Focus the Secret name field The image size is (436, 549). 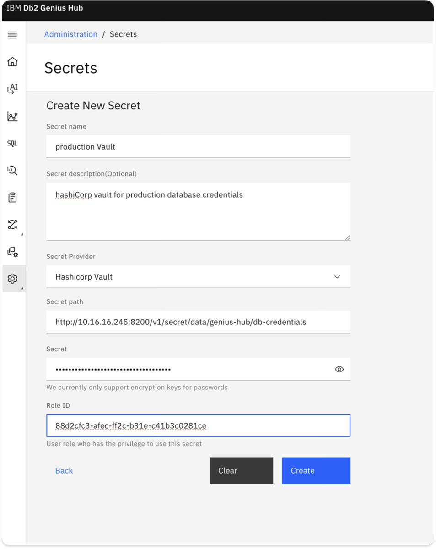tap(198, 147)
